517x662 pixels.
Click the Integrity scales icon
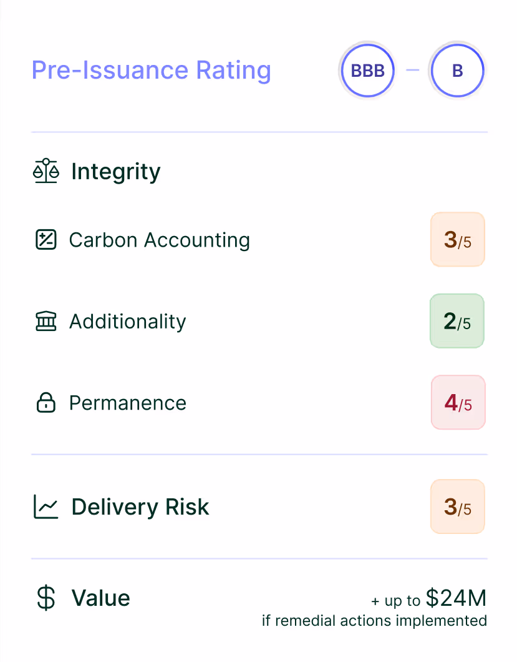click(46, 172)
